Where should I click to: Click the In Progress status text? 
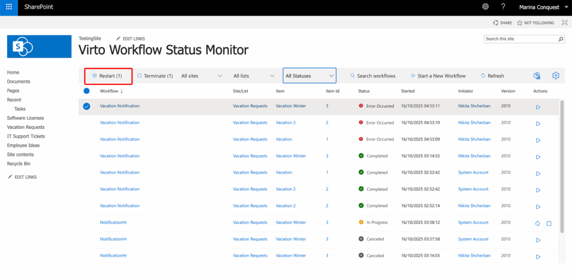pyautogui.click(x=377, y=222)
